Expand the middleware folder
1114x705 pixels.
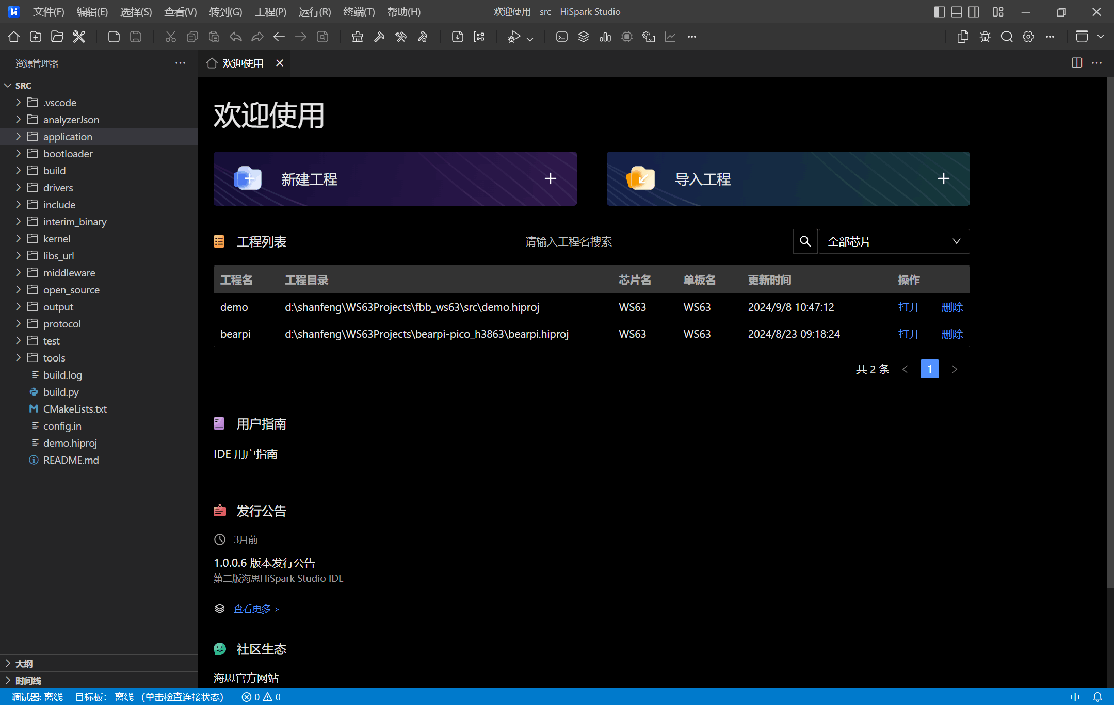pos(18,272)
